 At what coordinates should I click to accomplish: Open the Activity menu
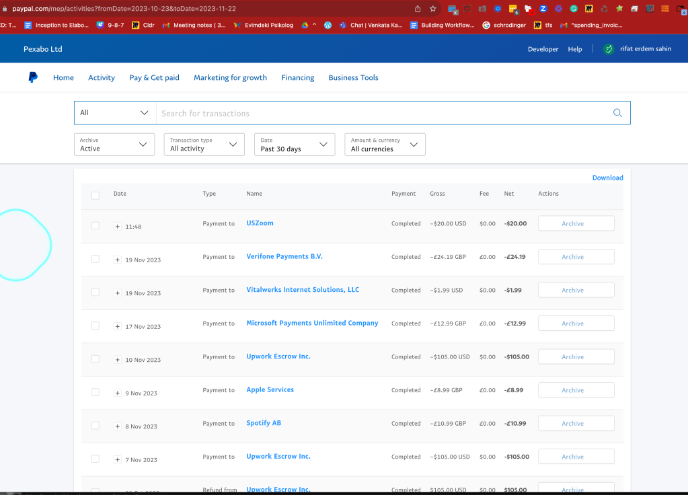(x=102, y=77)
